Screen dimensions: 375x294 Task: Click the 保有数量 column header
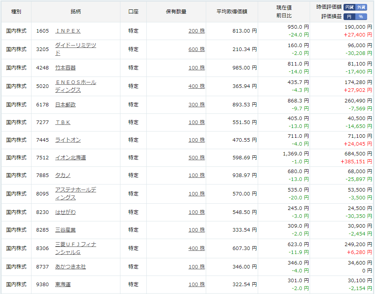176,12
